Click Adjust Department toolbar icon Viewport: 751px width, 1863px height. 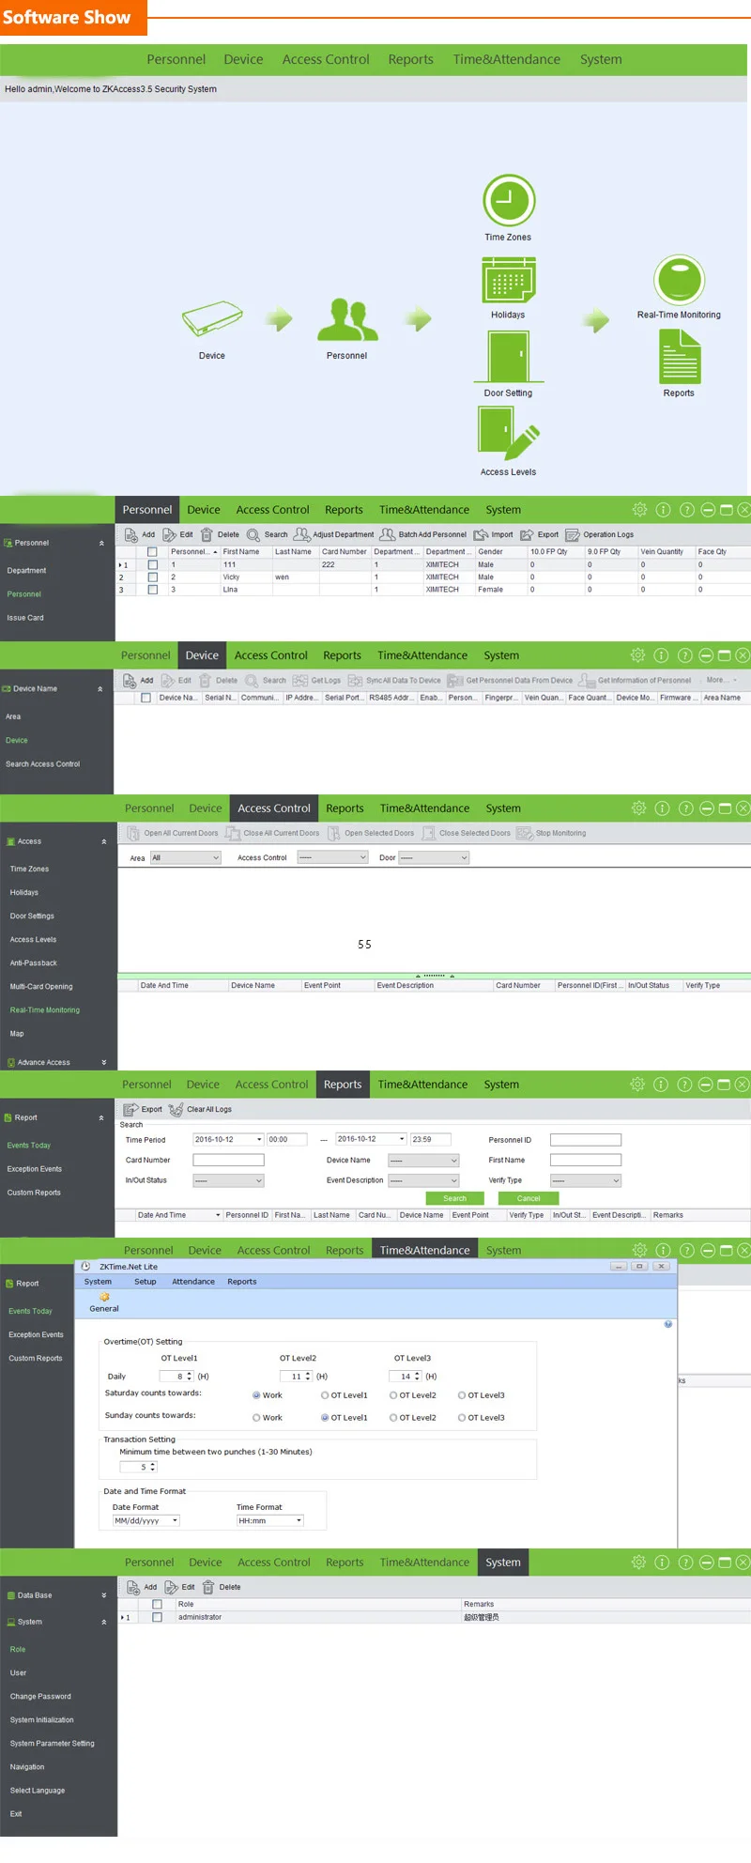coord(301,534)
